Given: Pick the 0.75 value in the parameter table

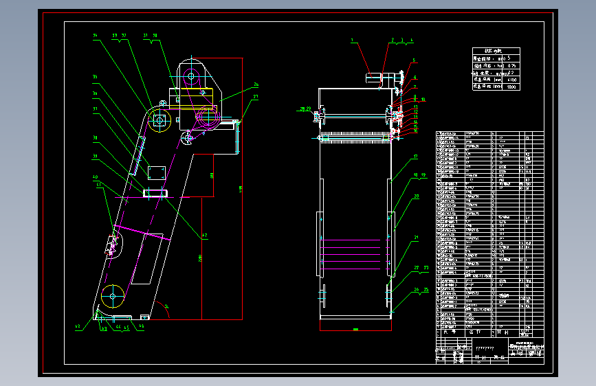Looking at the screenshot, I should 511,66.
